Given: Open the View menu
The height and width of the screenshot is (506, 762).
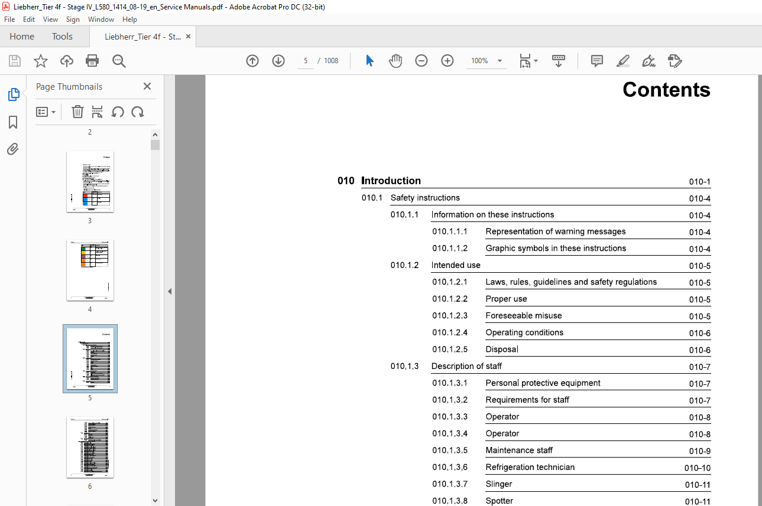Looking at the screenshot, I should pos(50,19).
